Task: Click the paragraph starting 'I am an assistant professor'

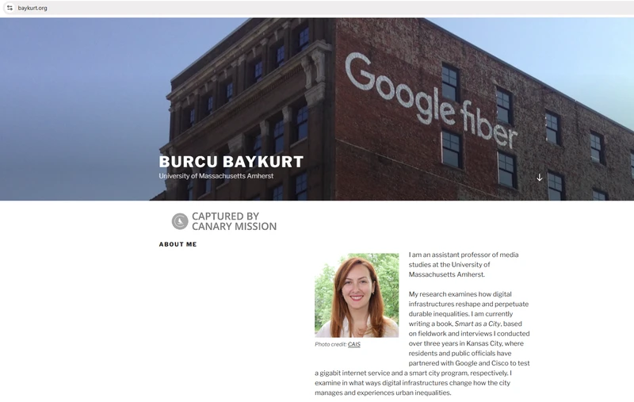Action: [x=460, y=264]
